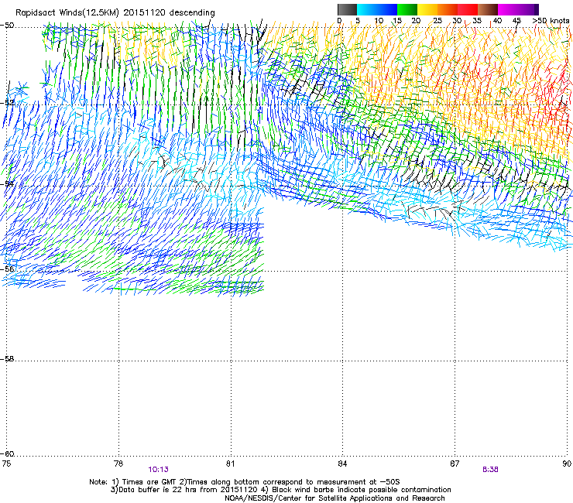The height and width of the screenshot is (503, 573).
Task: Click the purple 10:13 time label
Action: [x=158, y=470]
